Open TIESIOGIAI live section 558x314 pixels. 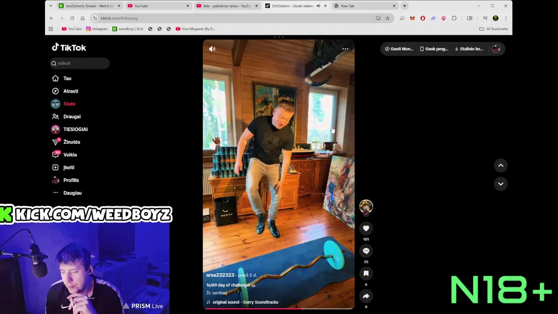pos(75,129)
